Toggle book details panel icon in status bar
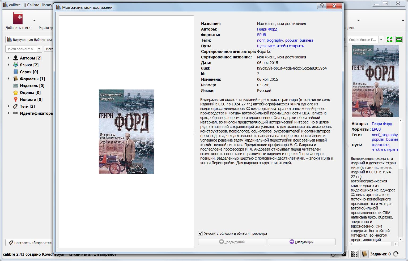 click(364, 254)
